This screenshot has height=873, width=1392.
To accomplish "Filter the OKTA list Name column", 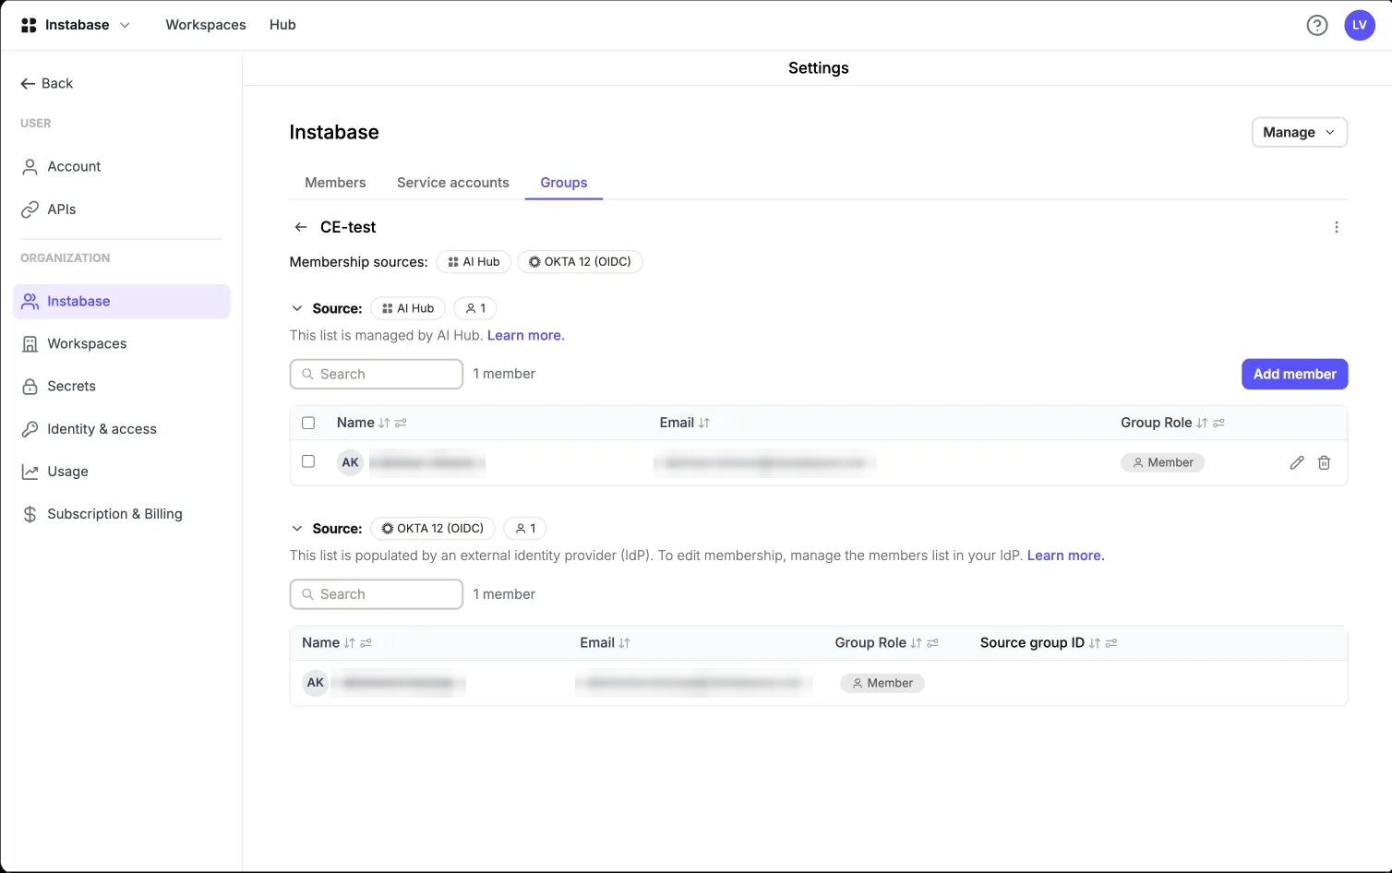I will 366,643.
